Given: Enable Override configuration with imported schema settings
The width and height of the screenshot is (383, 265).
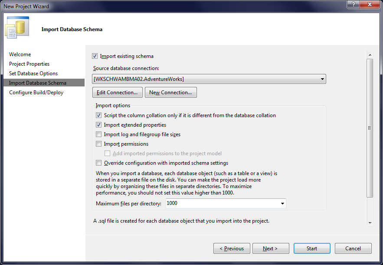Looking at the screenshot, I should [98, 163].
